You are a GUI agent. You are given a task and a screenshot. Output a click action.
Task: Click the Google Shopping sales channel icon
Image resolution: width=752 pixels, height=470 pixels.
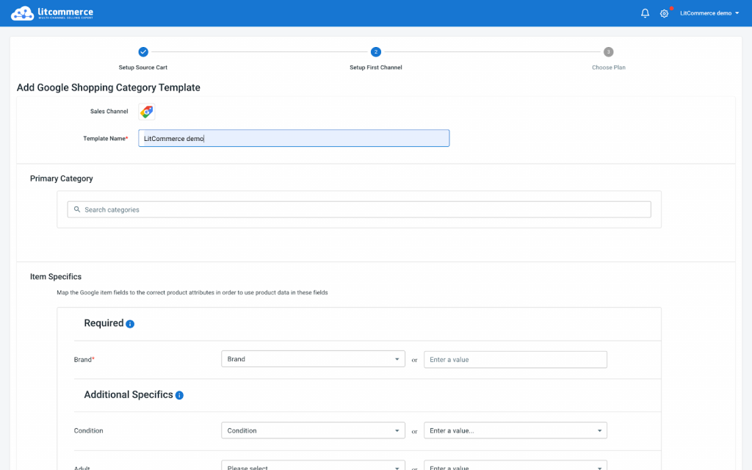tap(147, 112)
